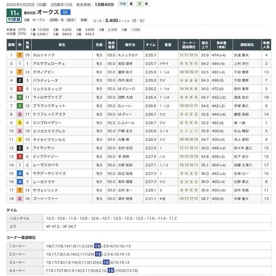Click the 4コーナー row label
The width and height of the screenshot is (276, 276).
click(x=17, y=270)
